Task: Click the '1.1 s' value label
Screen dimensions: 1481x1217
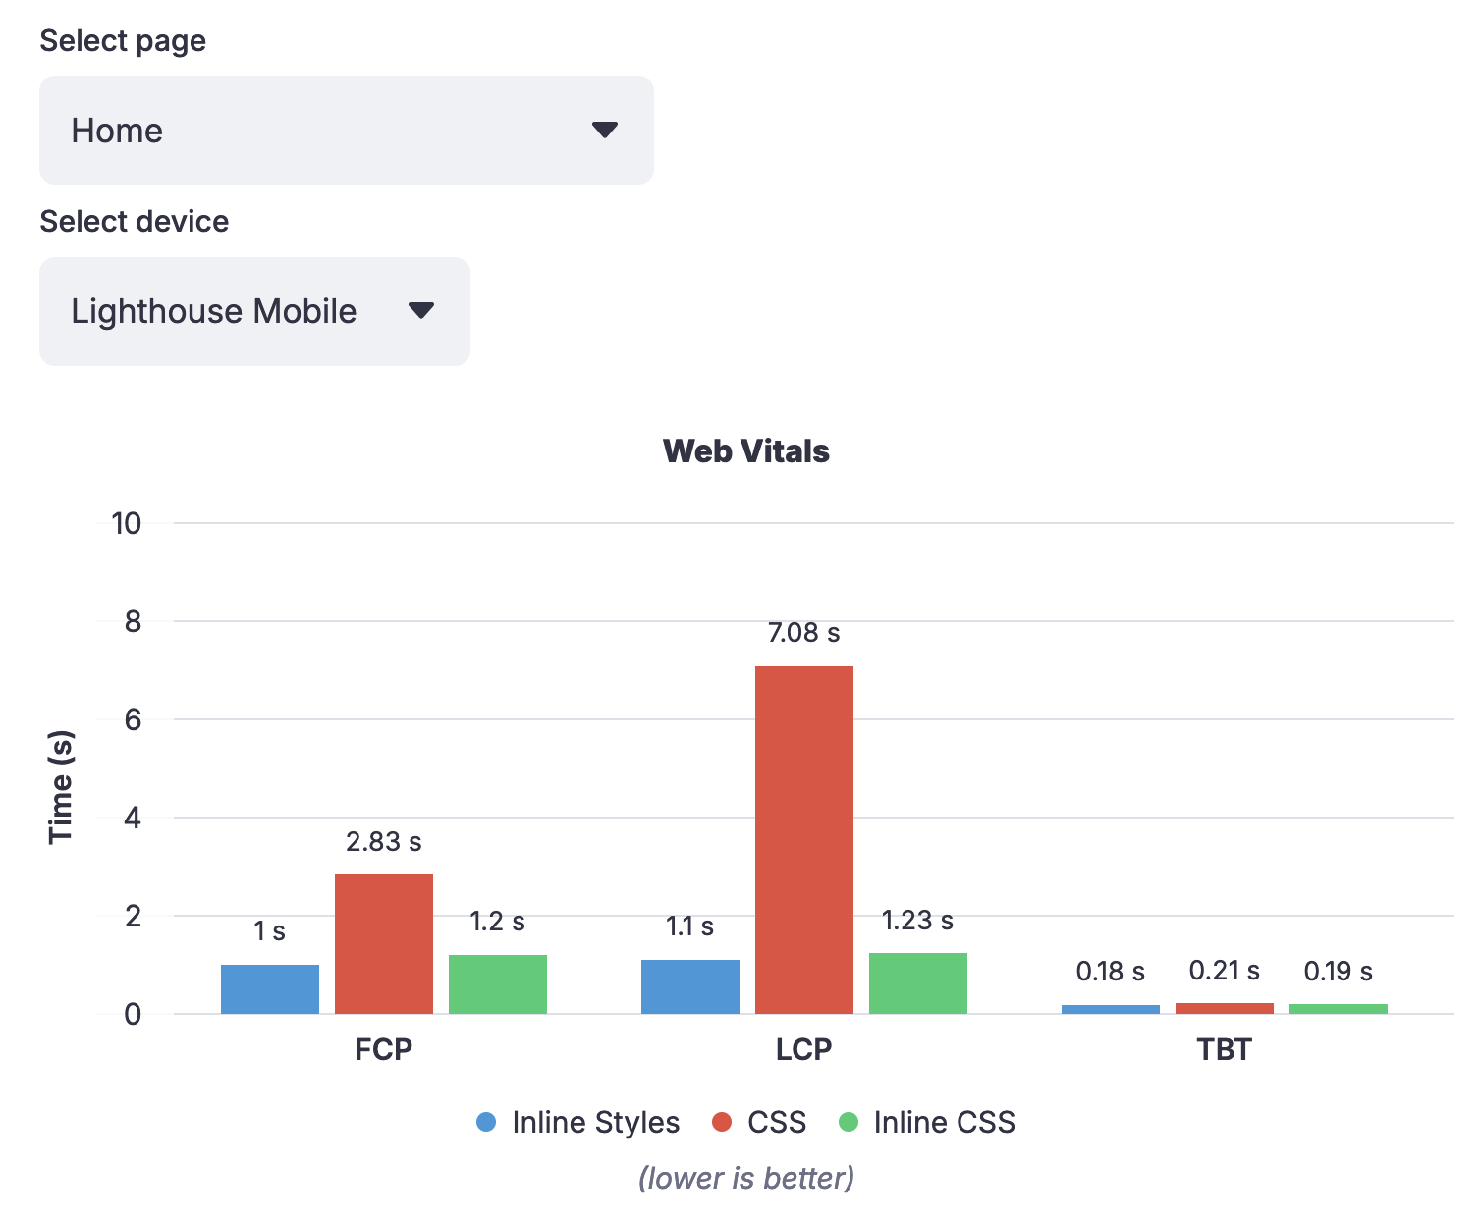Action: point(690,926)
